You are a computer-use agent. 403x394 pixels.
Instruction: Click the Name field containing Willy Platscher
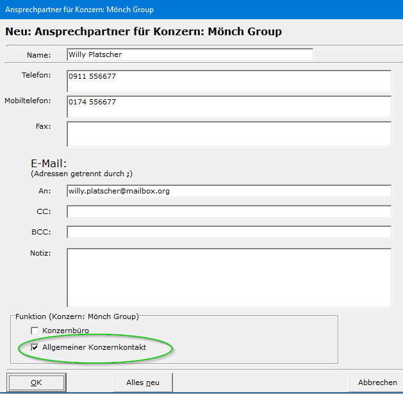coord(190,55)
